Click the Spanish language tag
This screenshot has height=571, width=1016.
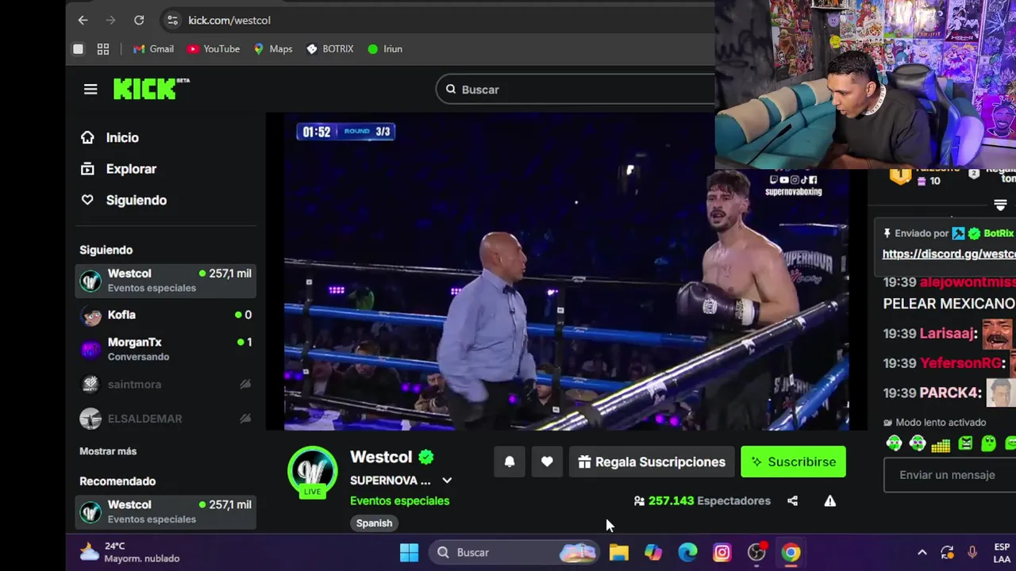(x=374, y=523)
